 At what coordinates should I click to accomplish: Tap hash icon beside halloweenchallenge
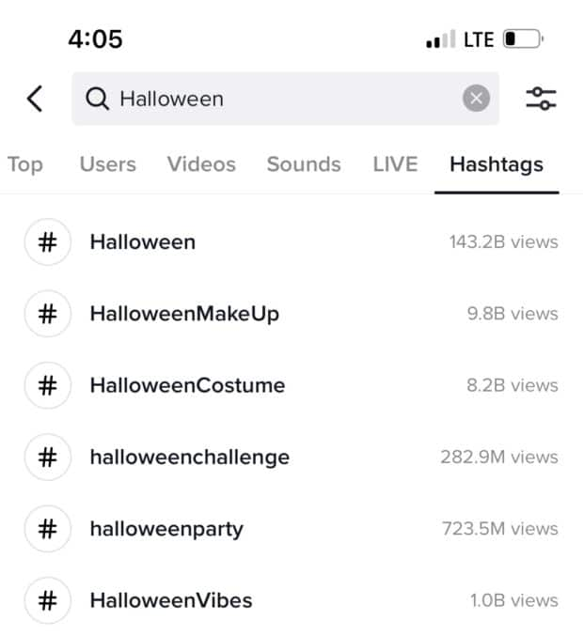(48, 458)
